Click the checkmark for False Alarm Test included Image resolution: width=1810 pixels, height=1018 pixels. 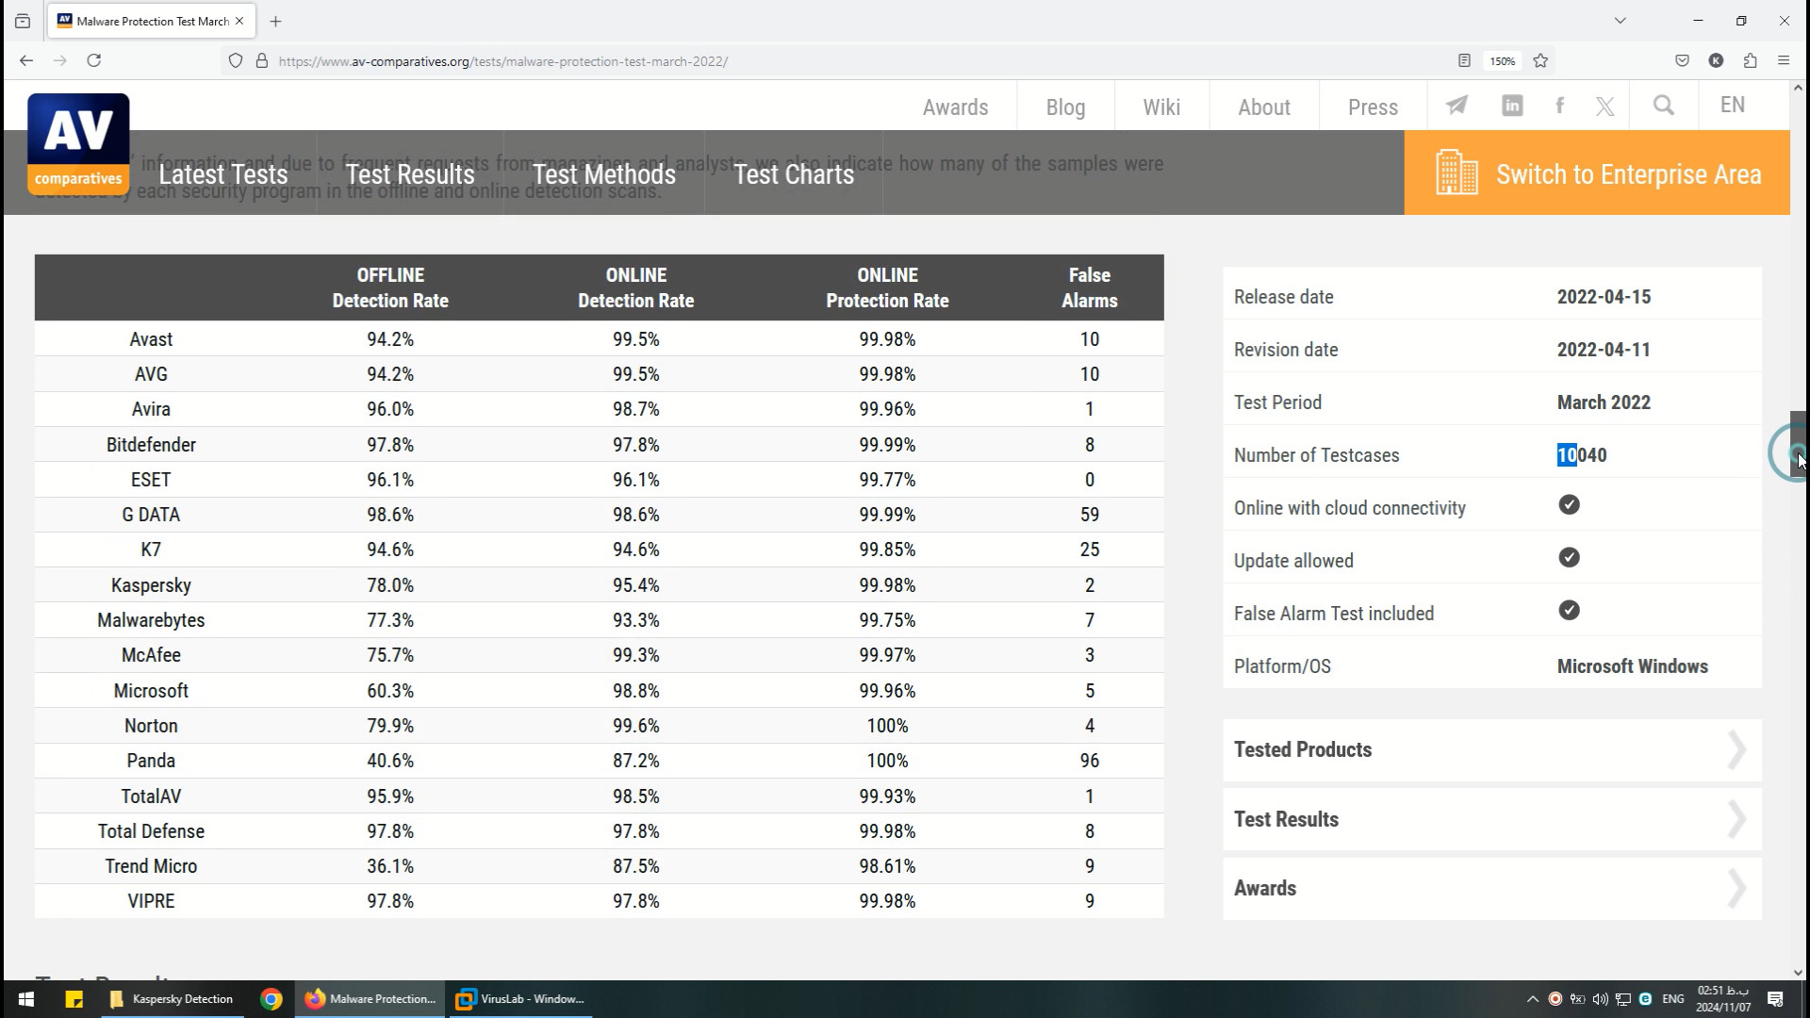point(1569,611)
